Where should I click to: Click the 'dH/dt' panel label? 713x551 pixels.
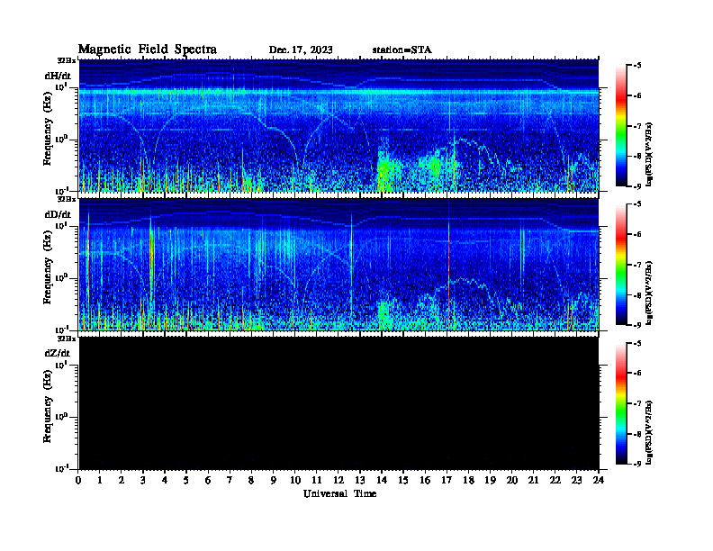pyautogui.click(x=58, y=76)
